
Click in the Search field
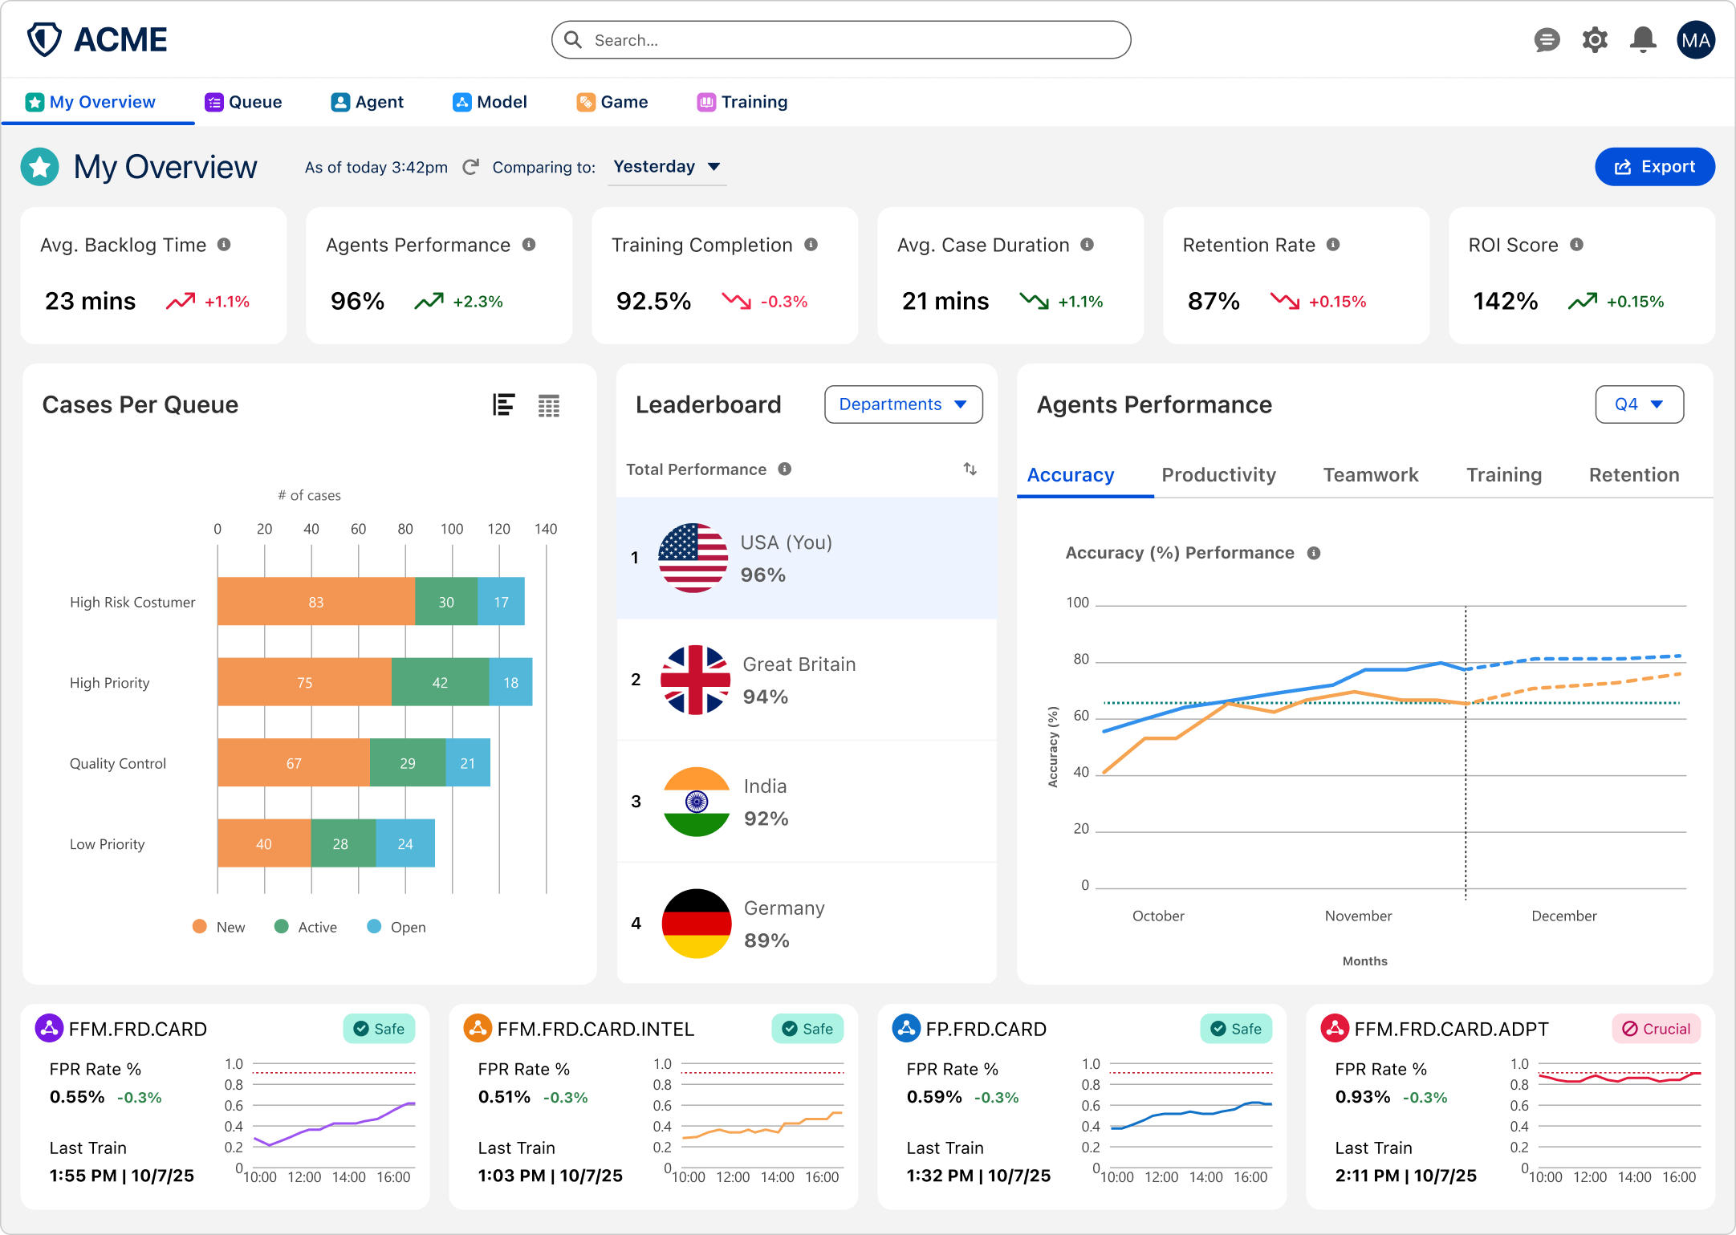(841, 40)
